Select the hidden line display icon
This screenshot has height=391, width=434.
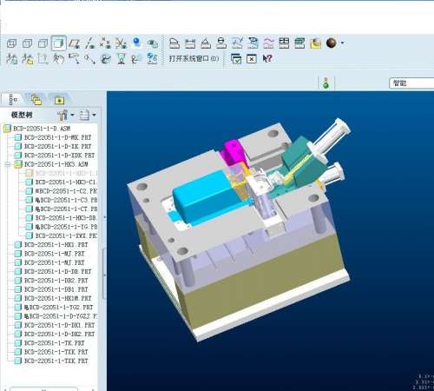(27, 43)
